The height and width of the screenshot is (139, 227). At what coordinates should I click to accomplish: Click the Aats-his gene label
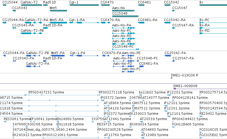pyautogui.click(x=118, y=8)
